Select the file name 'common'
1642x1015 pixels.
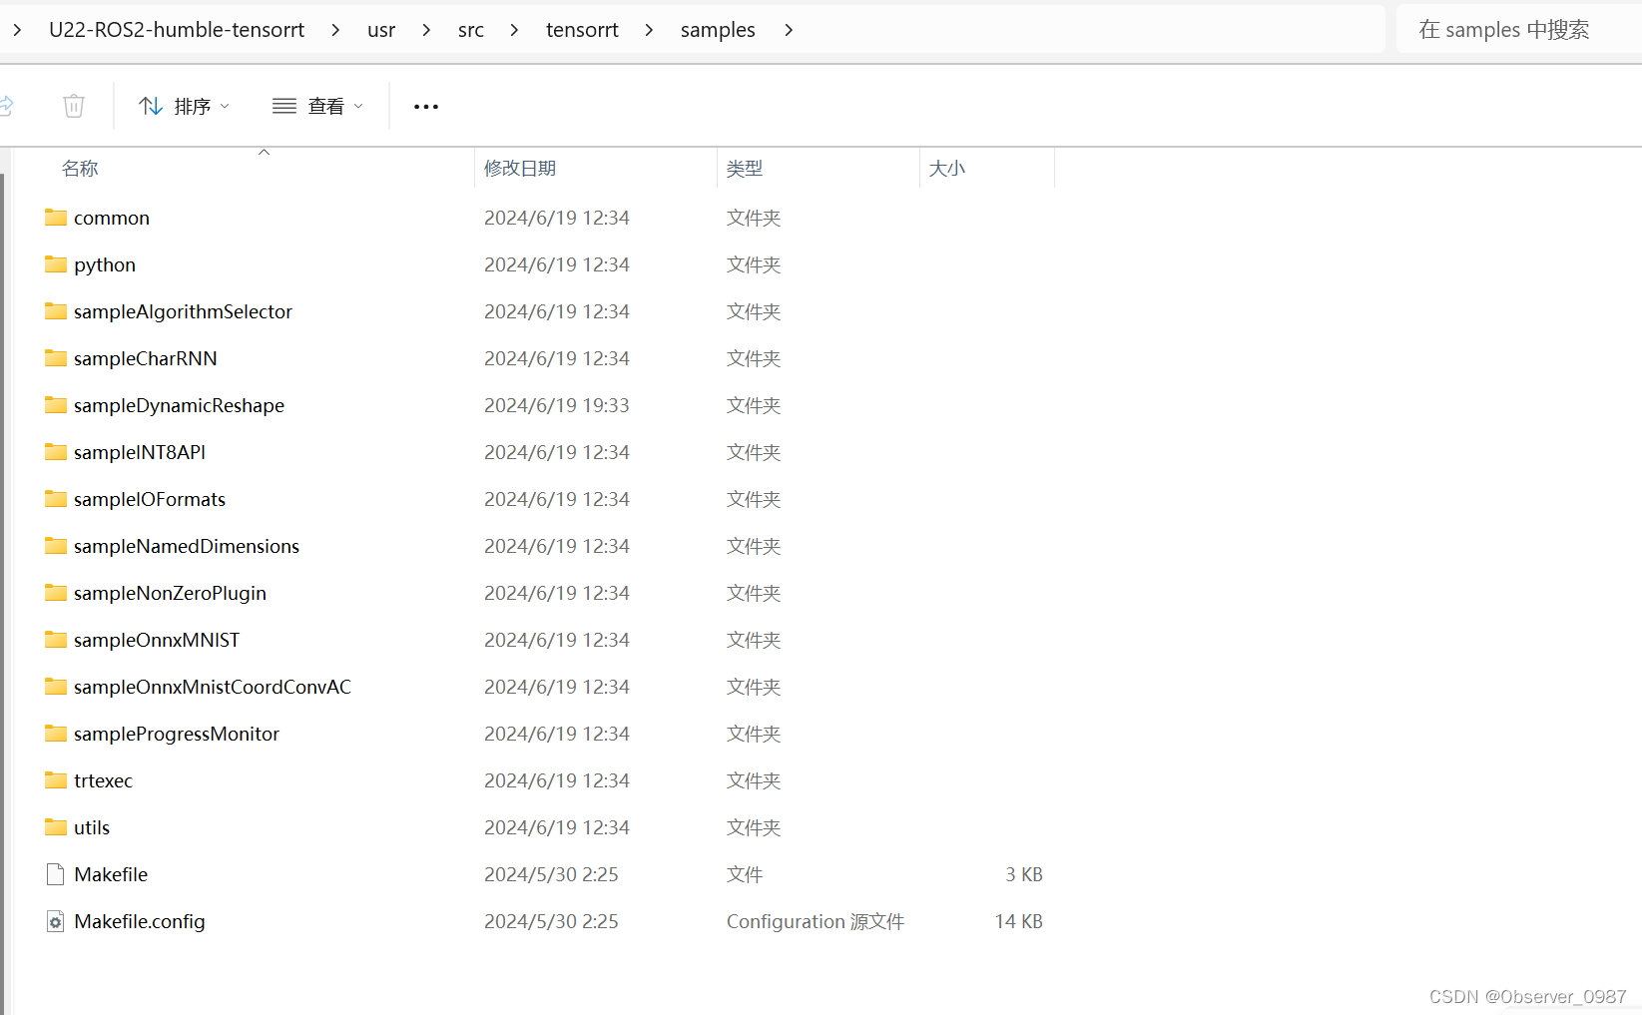point(112,218)
